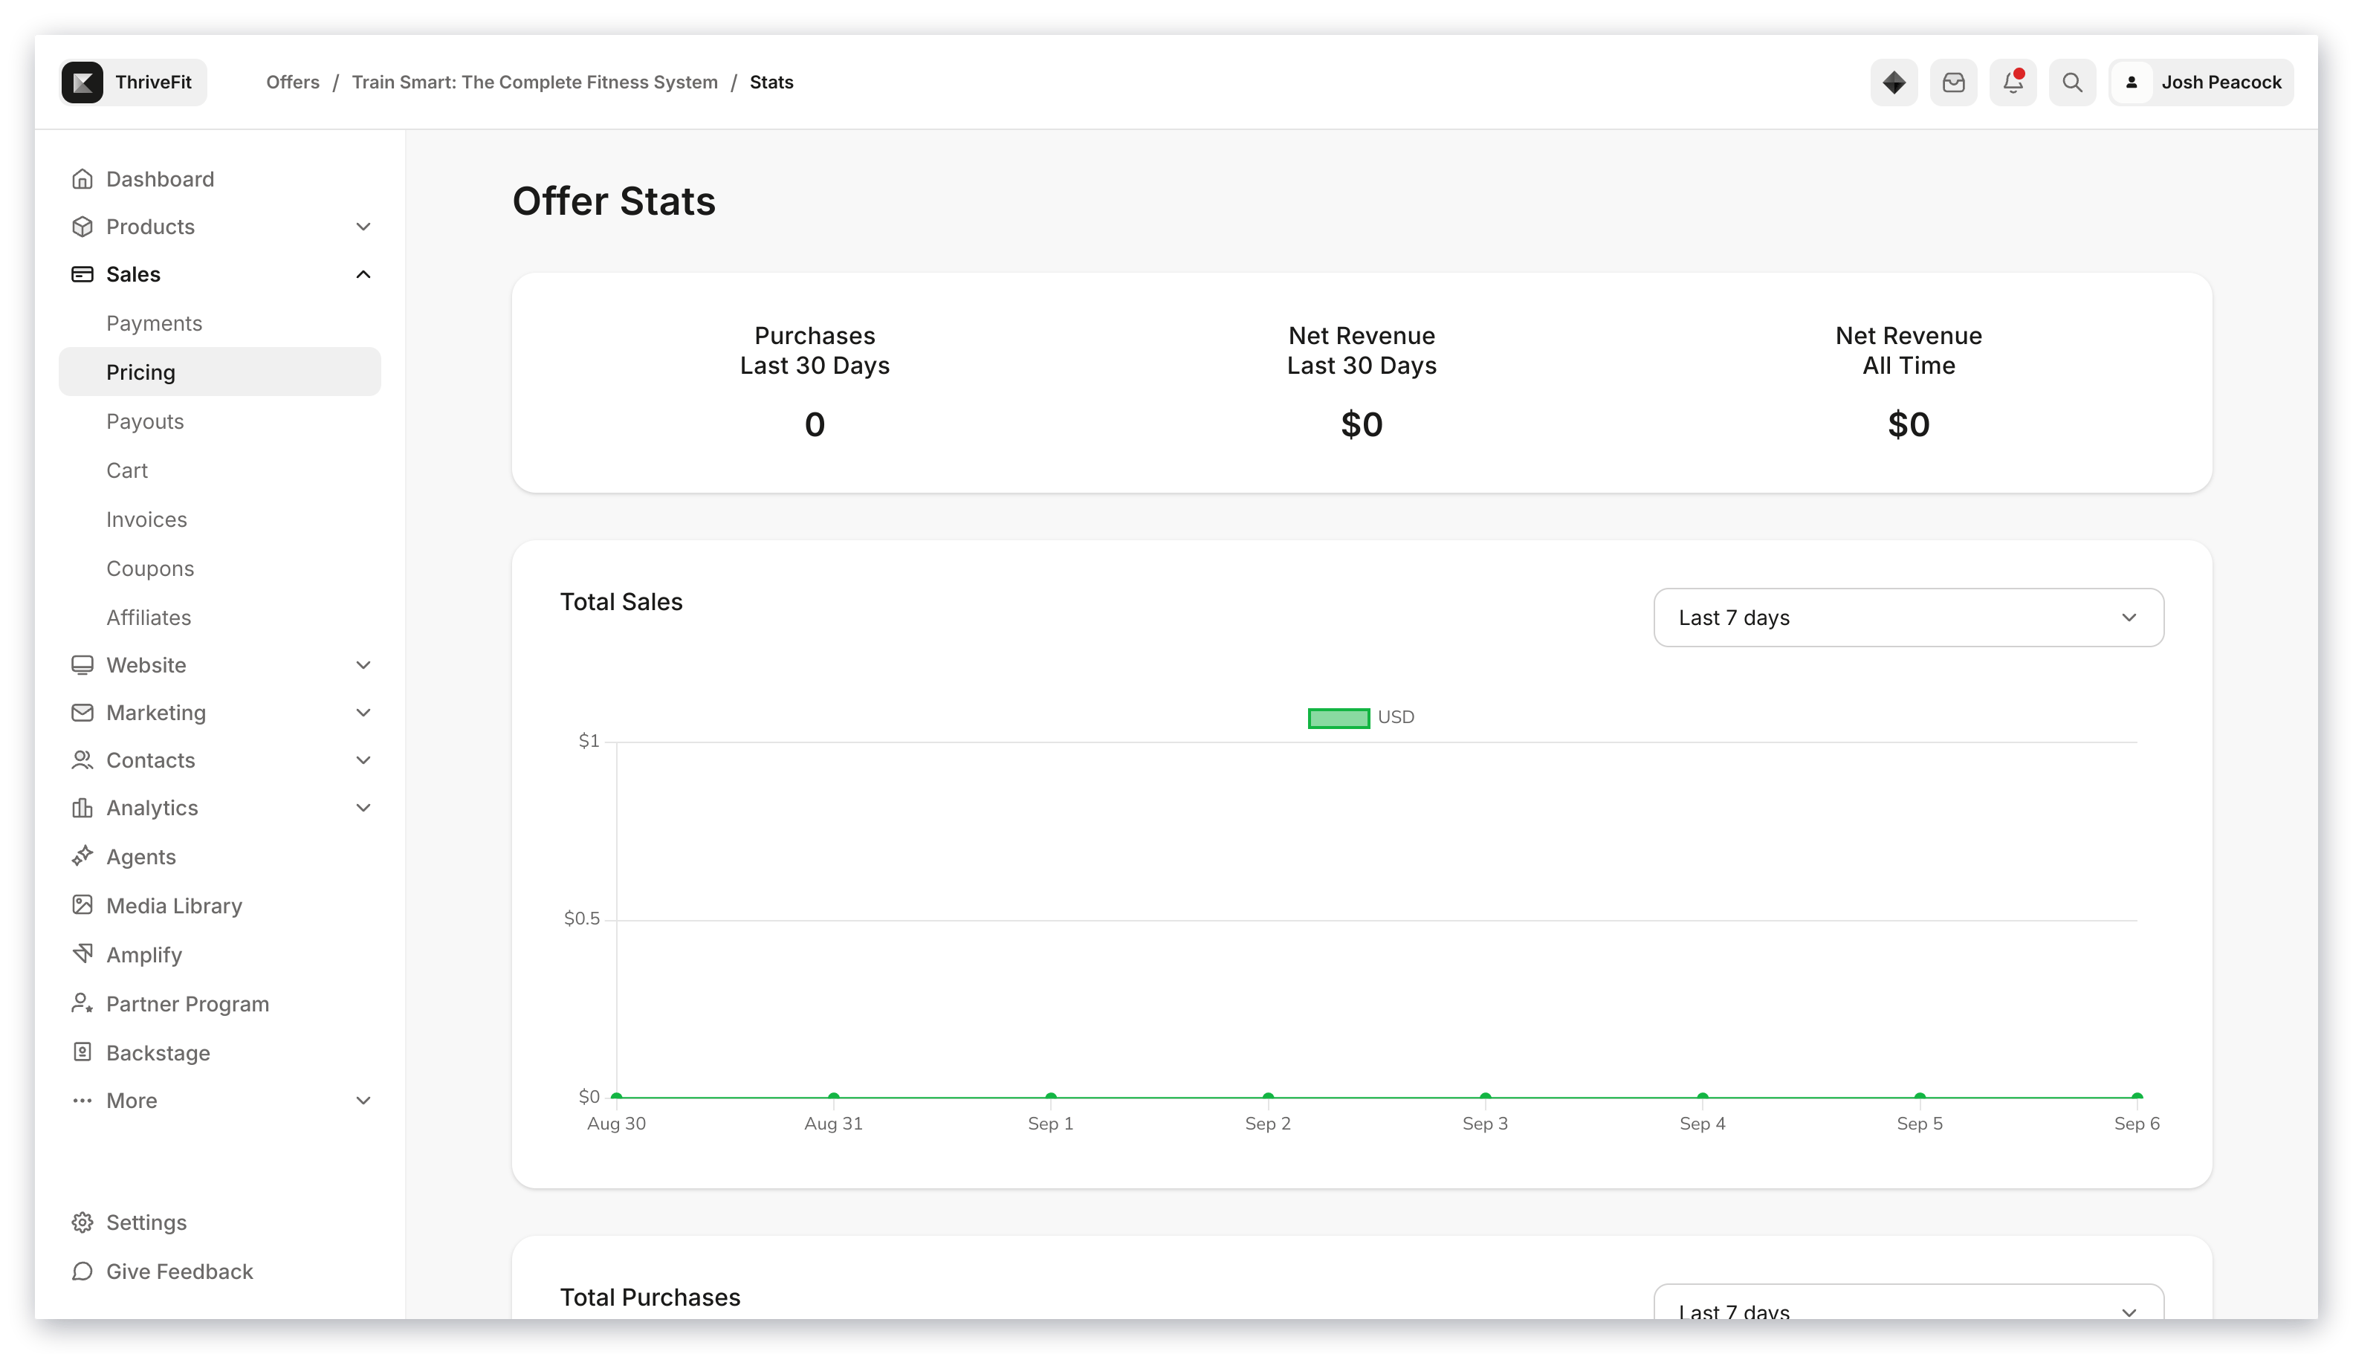Click the Give Feedback chat icon
This screenshot has height=1354, width=2353.
tap(82, 1272)
